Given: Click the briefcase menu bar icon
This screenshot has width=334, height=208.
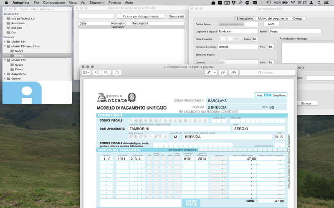Looking at the screenshot, I should [213, 2].
